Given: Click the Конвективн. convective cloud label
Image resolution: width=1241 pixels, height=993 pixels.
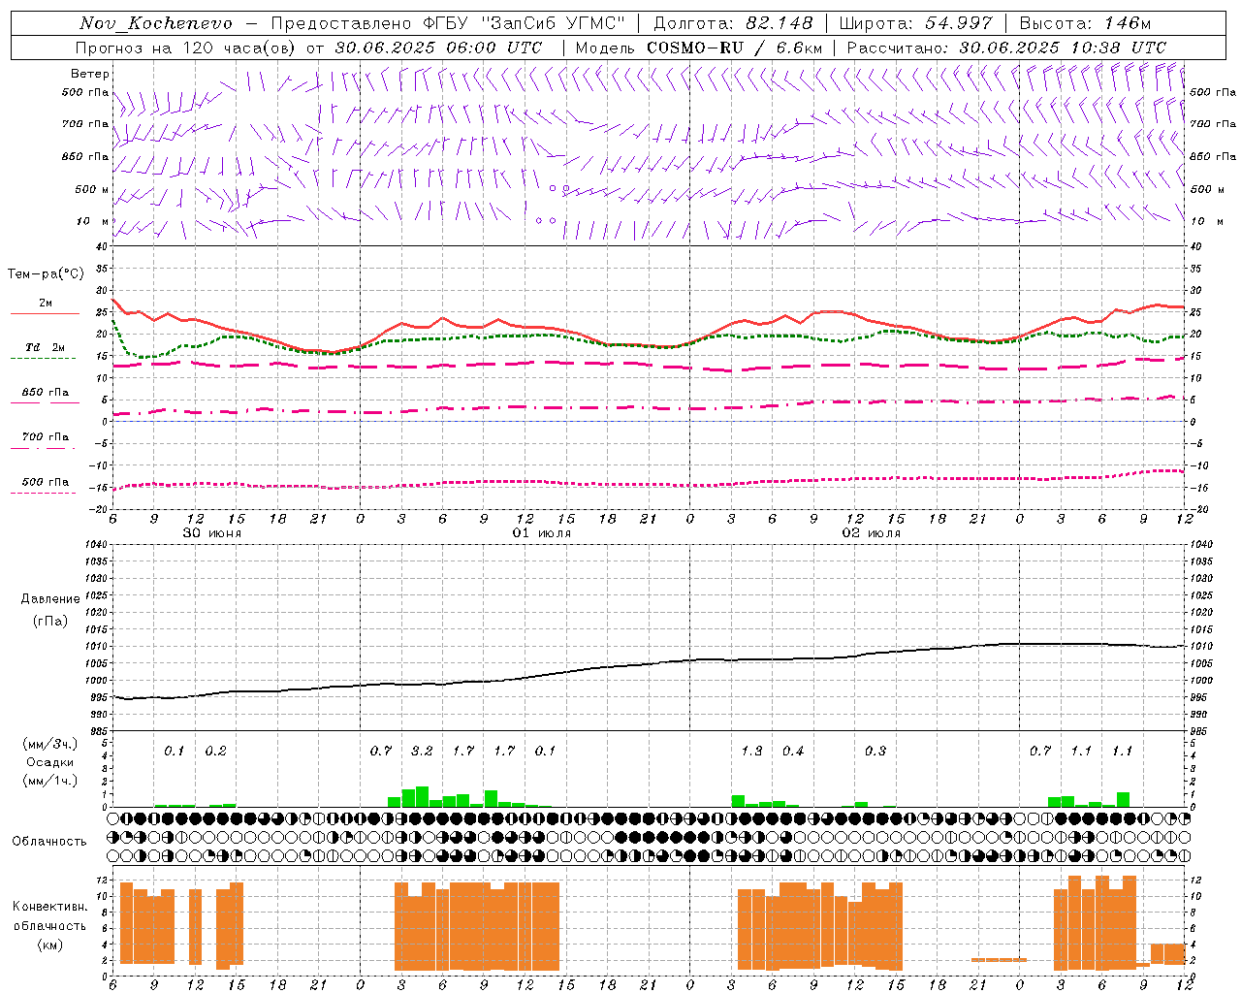Looking at the screenshot, I should tap(50, 907).
